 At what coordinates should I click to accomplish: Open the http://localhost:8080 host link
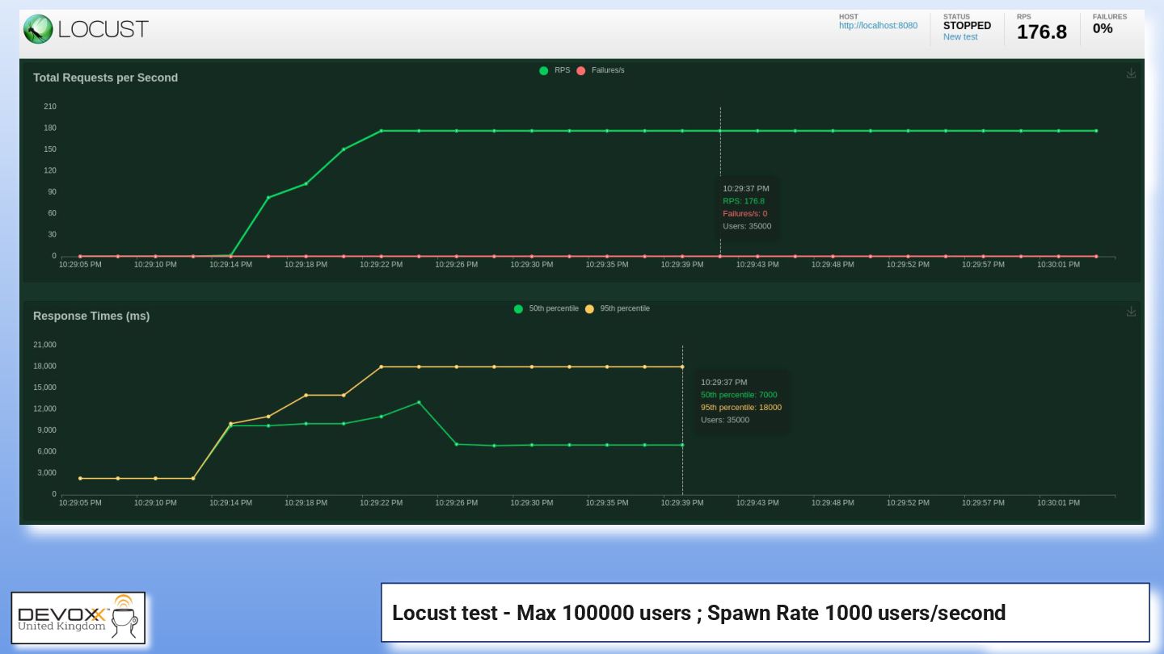tap(878, 26)
